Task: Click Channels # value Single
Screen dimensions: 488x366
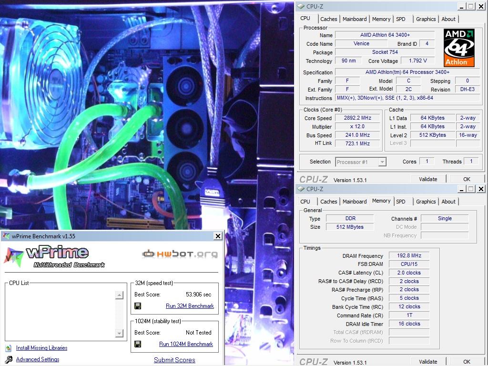Action: (x=445, y=218)
